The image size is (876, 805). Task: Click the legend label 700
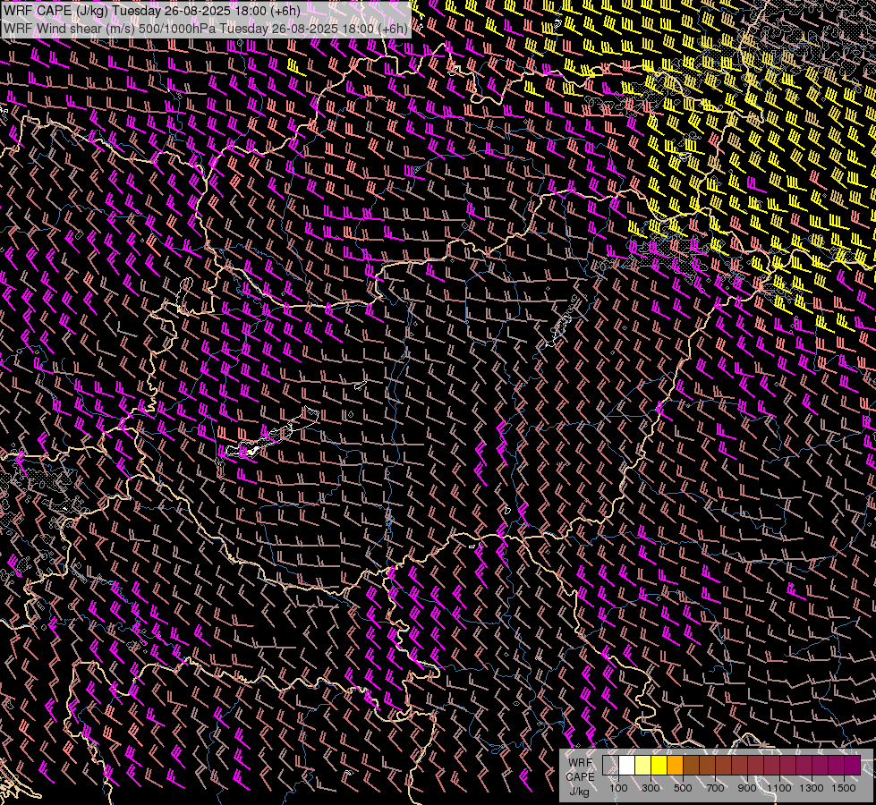715,788
